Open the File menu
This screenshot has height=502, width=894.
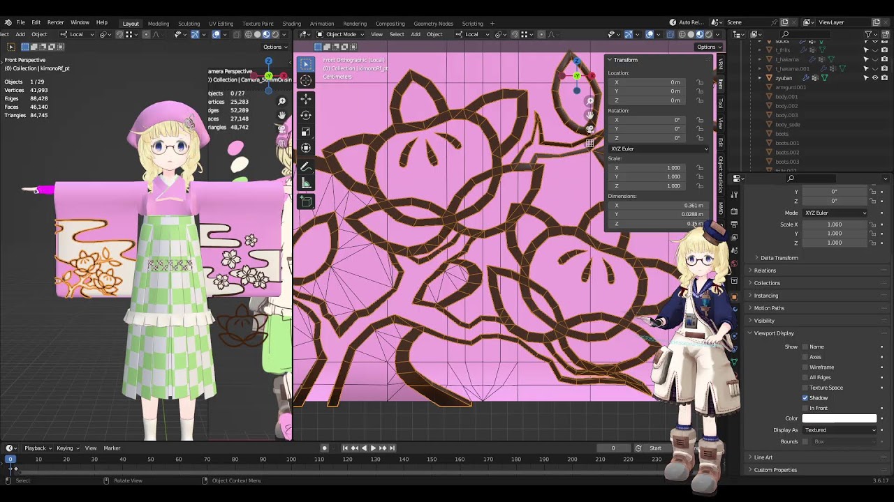(21, 22)
